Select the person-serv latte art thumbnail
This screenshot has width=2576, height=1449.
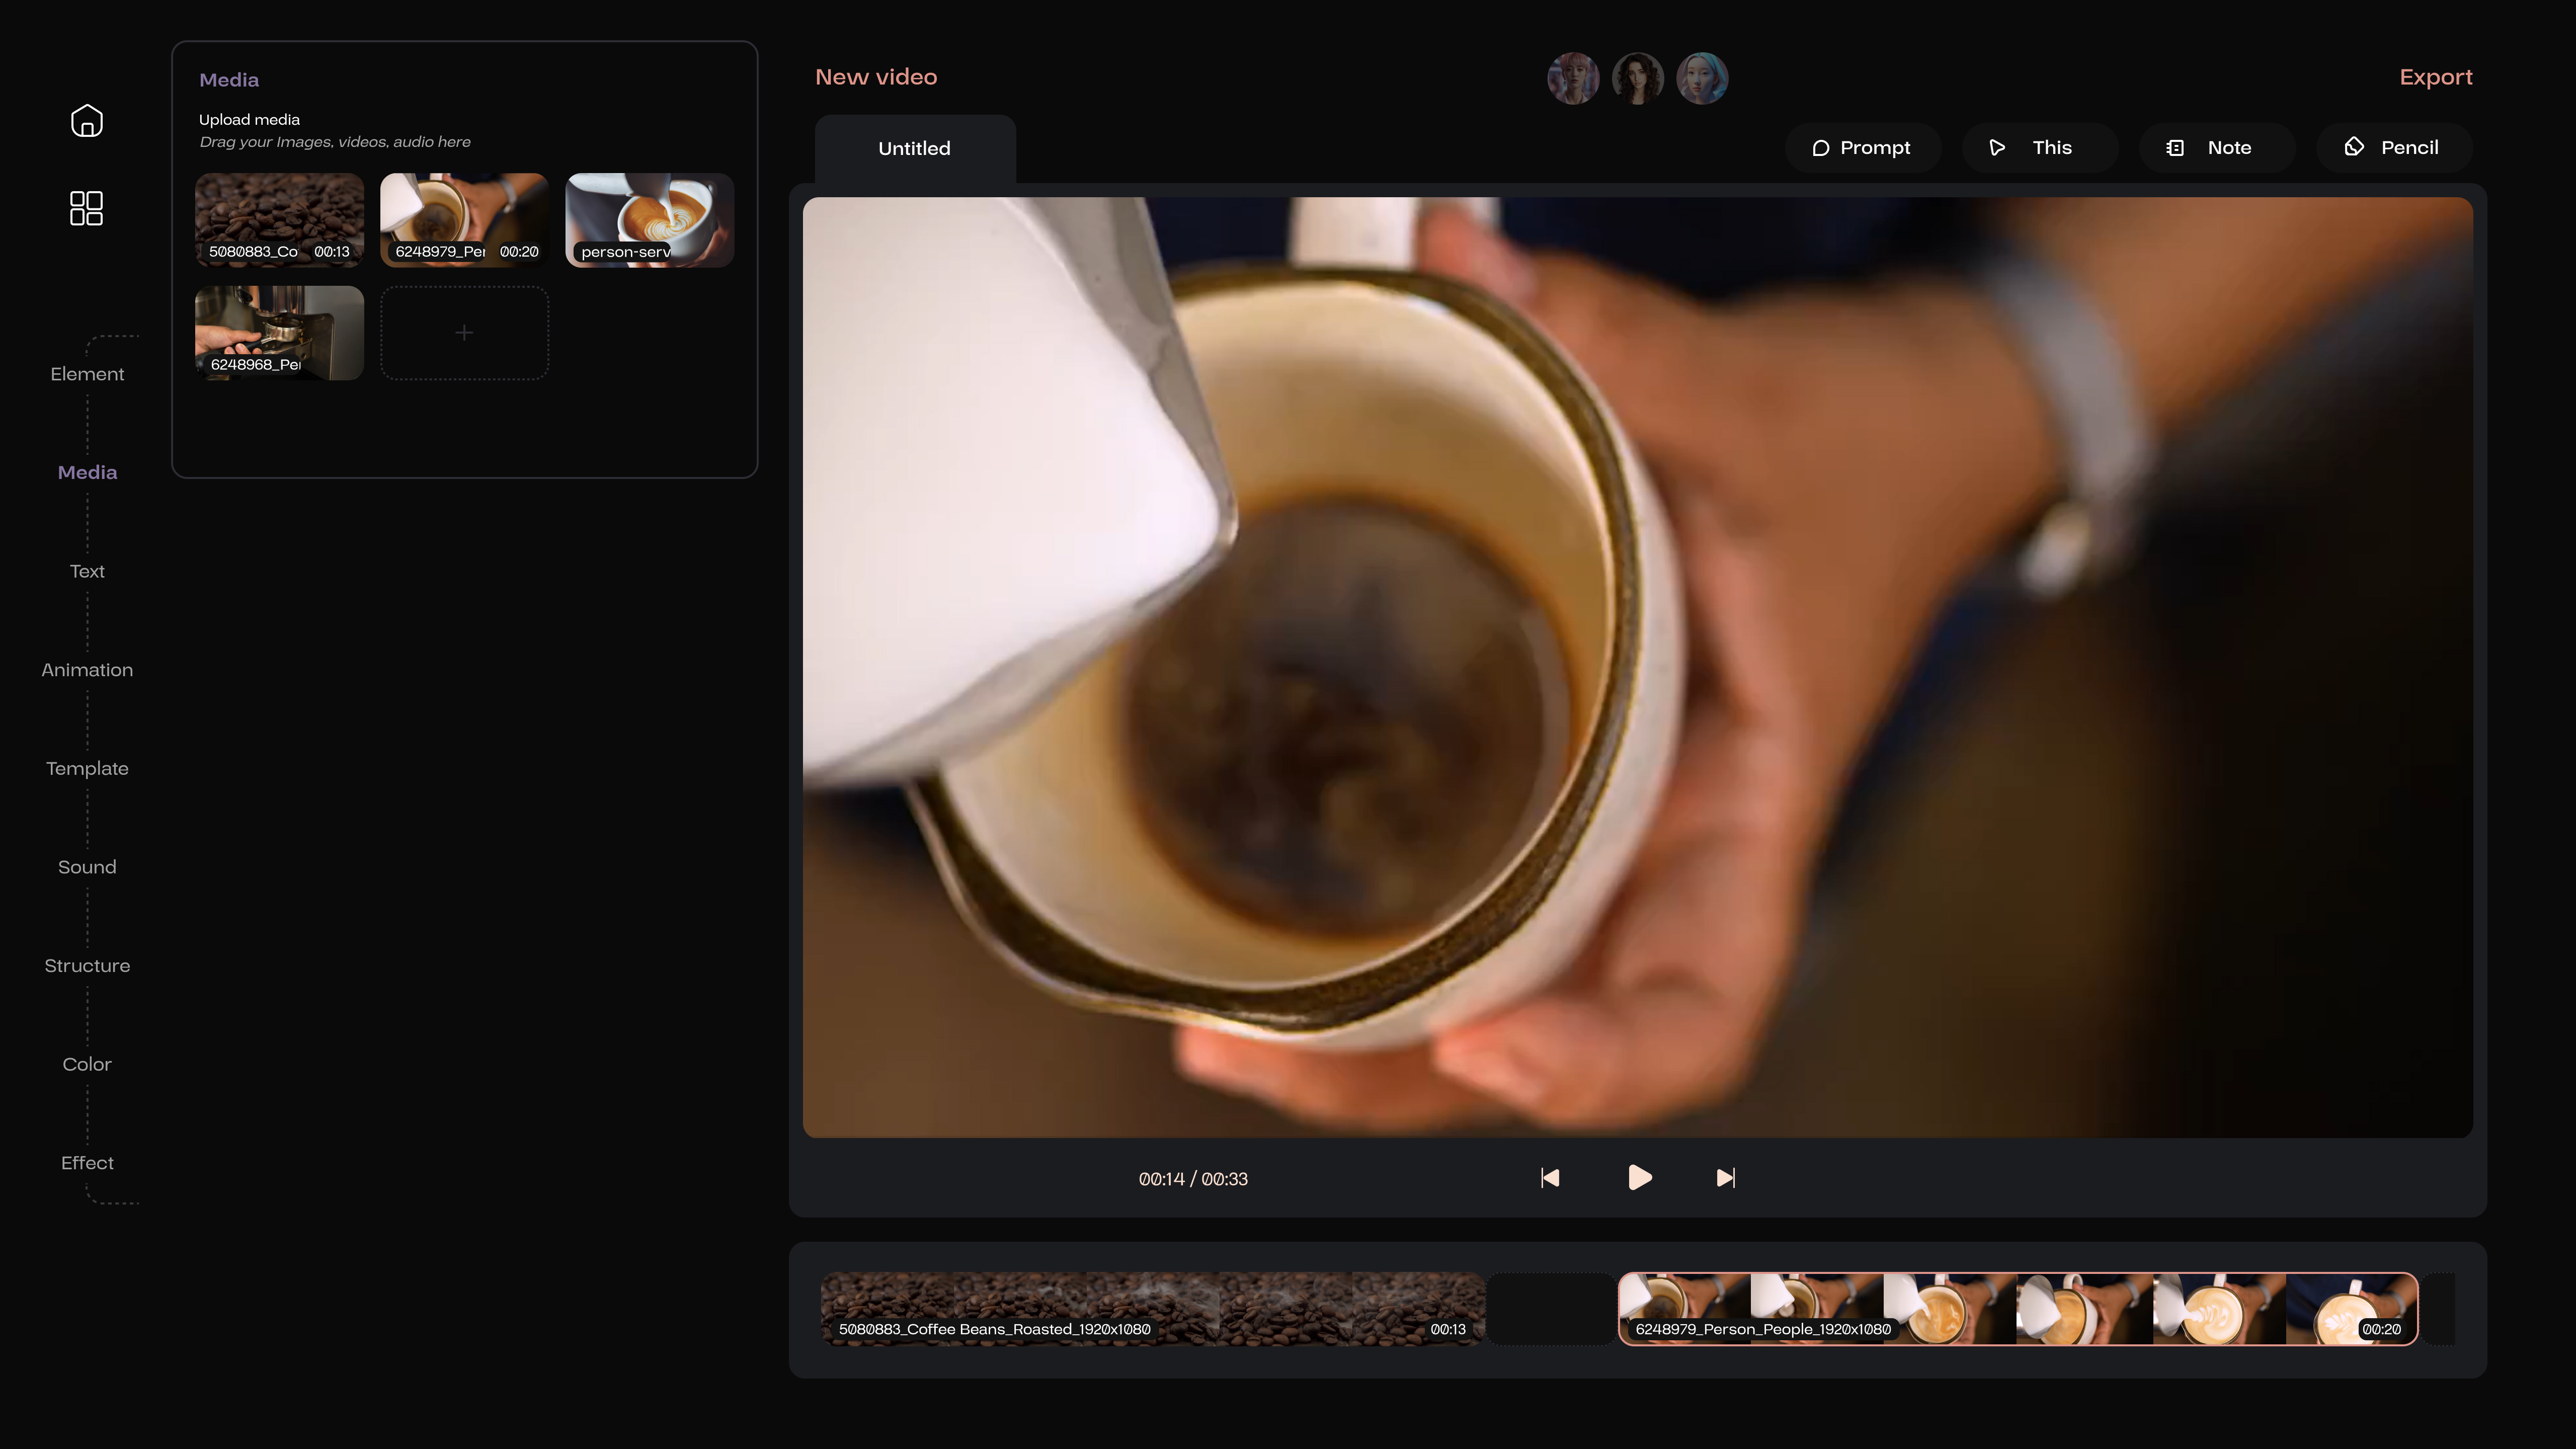tap(649, 219)
